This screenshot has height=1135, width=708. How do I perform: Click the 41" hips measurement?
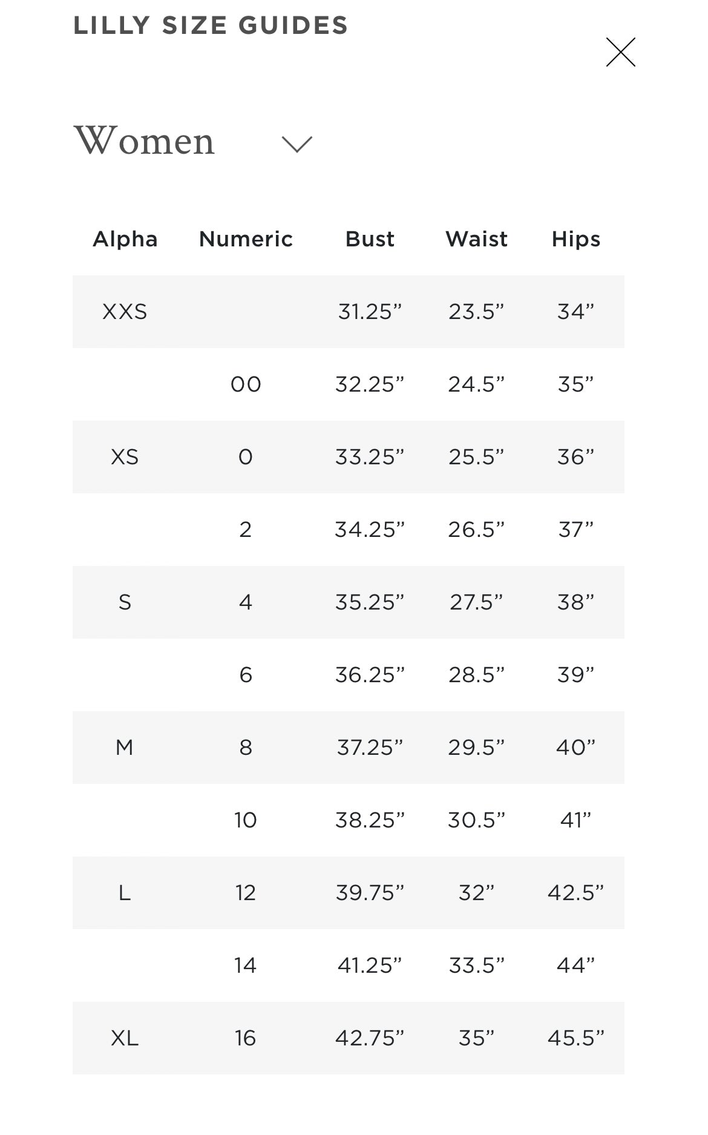tap(575, 820)
